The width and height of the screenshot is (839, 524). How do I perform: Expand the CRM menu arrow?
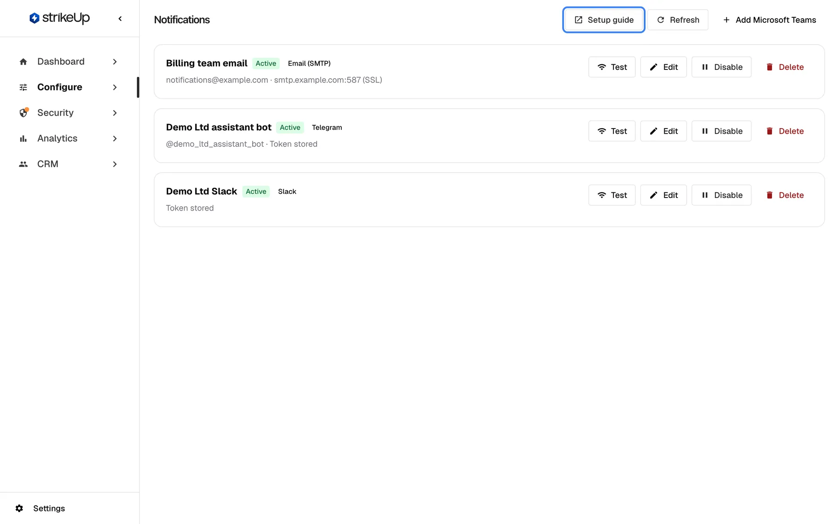click(x=115, y=164)
